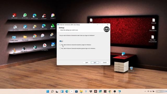The width and height of the screenshot is (167, 94).
Task: Launch SMADAV antivirus shortcut
Action: point(53,26)
